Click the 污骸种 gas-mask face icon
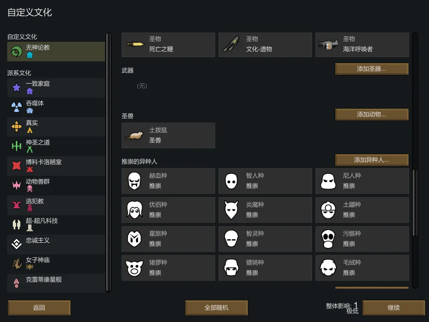This screenshot has height=322, width=429. (x=328, y=239)
